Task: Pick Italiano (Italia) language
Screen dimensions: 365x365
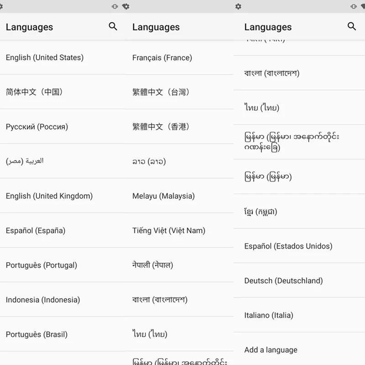Action: click(299, 315)
